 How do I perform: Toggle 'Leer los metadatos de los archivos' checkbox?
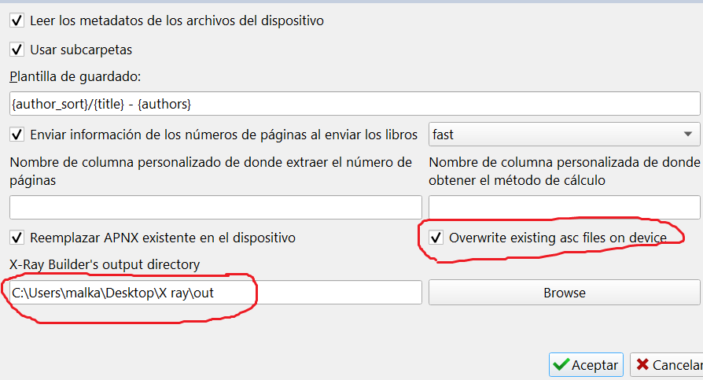[17, 21]
